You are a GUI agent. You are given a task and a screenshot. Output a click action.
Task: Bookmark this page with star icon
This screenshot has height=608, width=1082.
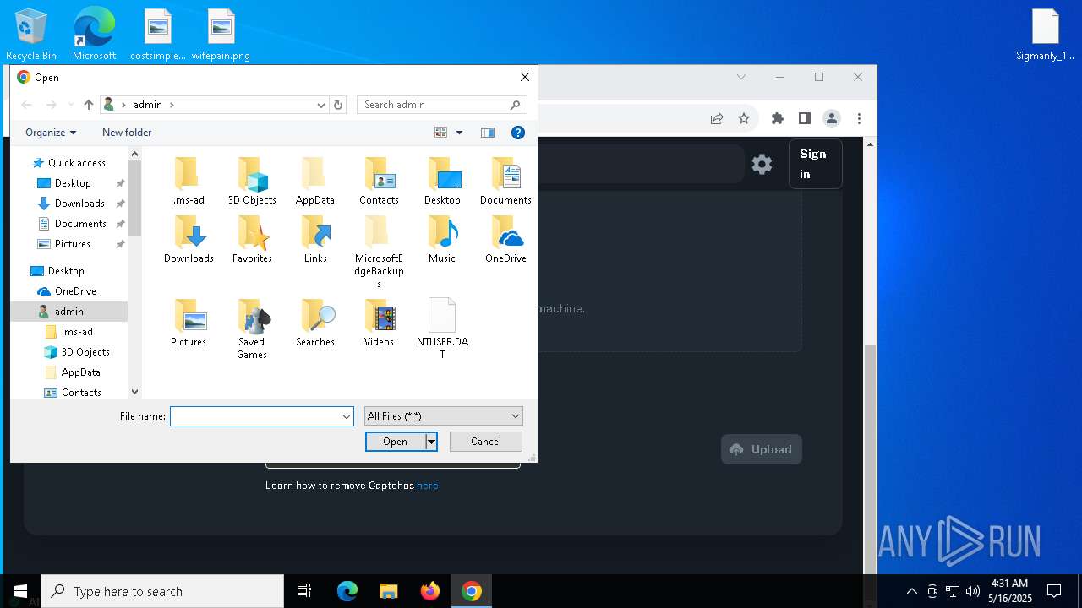pos(744,119)
